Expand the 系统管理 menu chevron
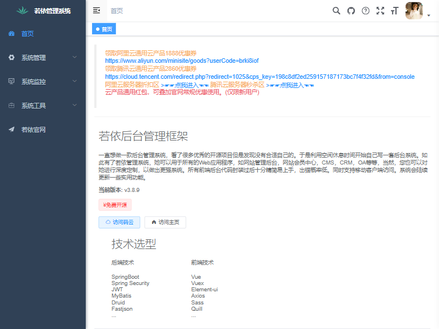The image size is (439, 329). tap(74, 58)
